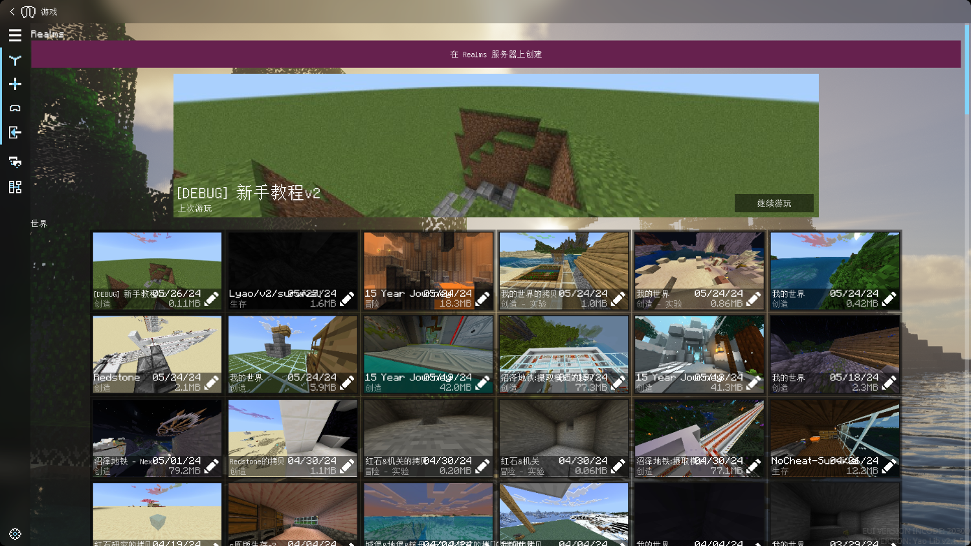Click the plus icon to create new world

[x=15, y=84]
